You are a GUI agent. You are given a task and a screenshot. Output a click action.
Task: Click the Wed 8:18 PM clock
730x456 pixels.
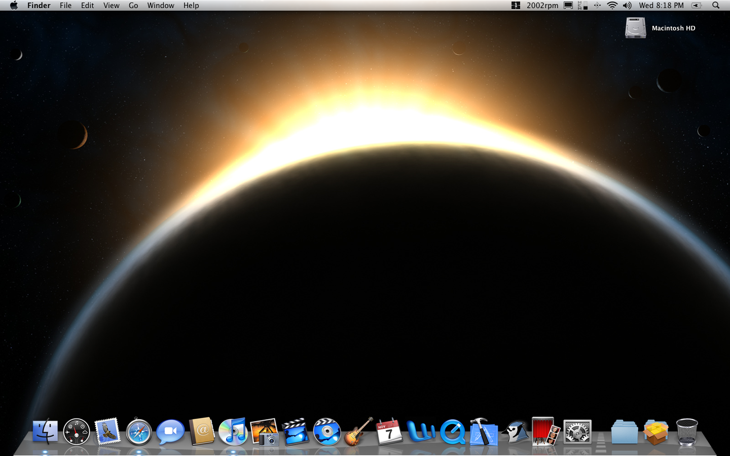pos(661,6)
